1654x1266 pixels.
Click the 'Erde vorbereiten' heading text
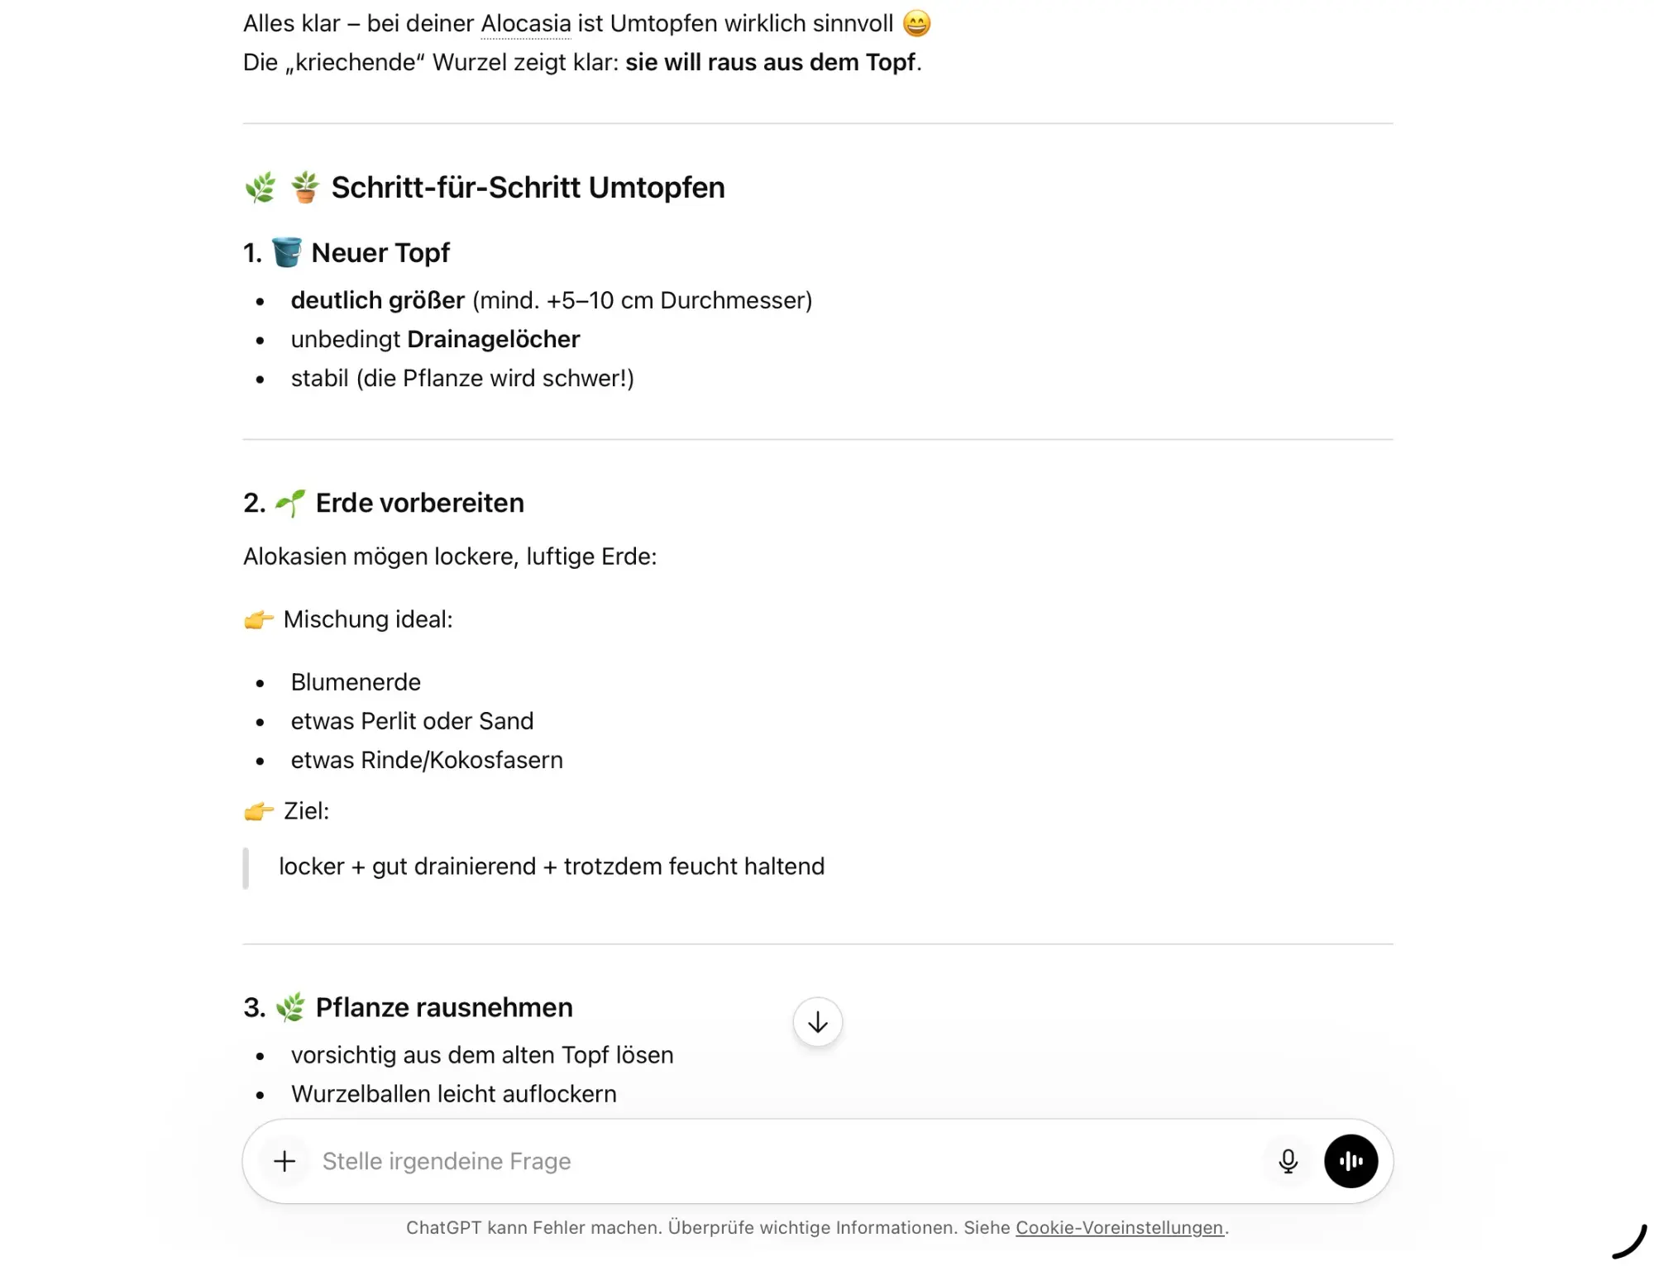click(419, 503)
